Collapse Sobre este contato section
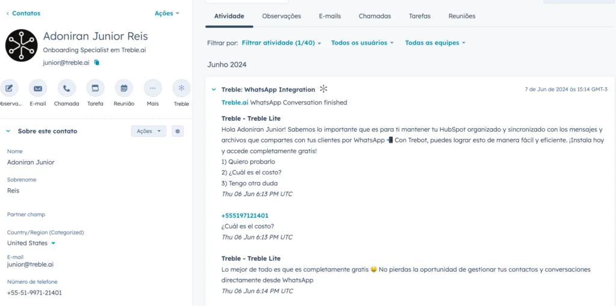Image resolution: width=616 pixels, height=306 pixels. [x=8, y=131]
